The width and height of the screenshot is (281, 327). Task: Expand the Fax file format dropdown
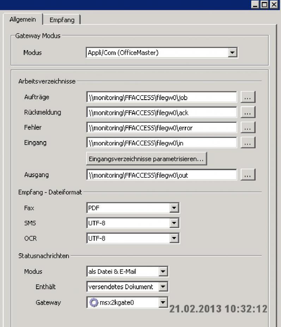(x=174, y=208)
